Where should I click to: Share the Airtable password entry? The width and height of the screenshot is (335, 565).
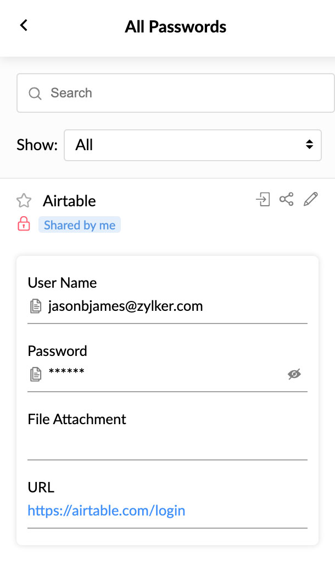[286, 199]
